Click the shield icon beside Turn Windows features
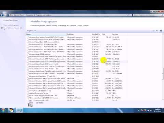This screenshot has height=123, width=164. 2,28
